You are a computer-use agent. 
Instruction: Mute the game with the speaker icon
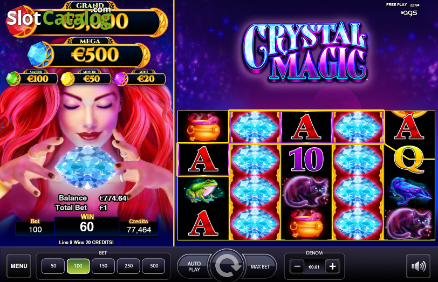point(418,266)
